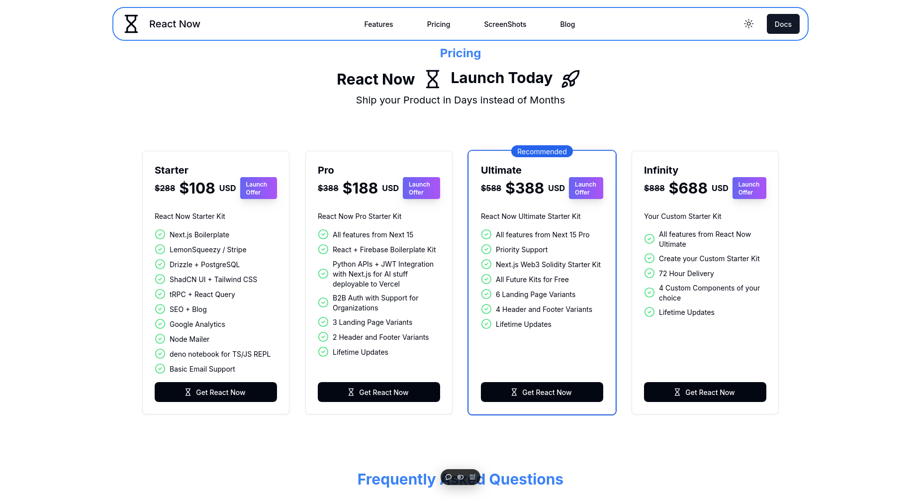Open the Blog nav link

[567, 24]
